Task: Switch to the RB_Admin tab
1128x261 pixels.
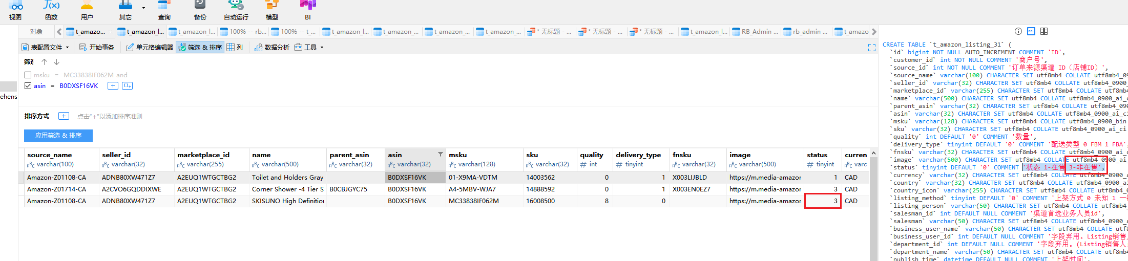Action: [755, 32]
